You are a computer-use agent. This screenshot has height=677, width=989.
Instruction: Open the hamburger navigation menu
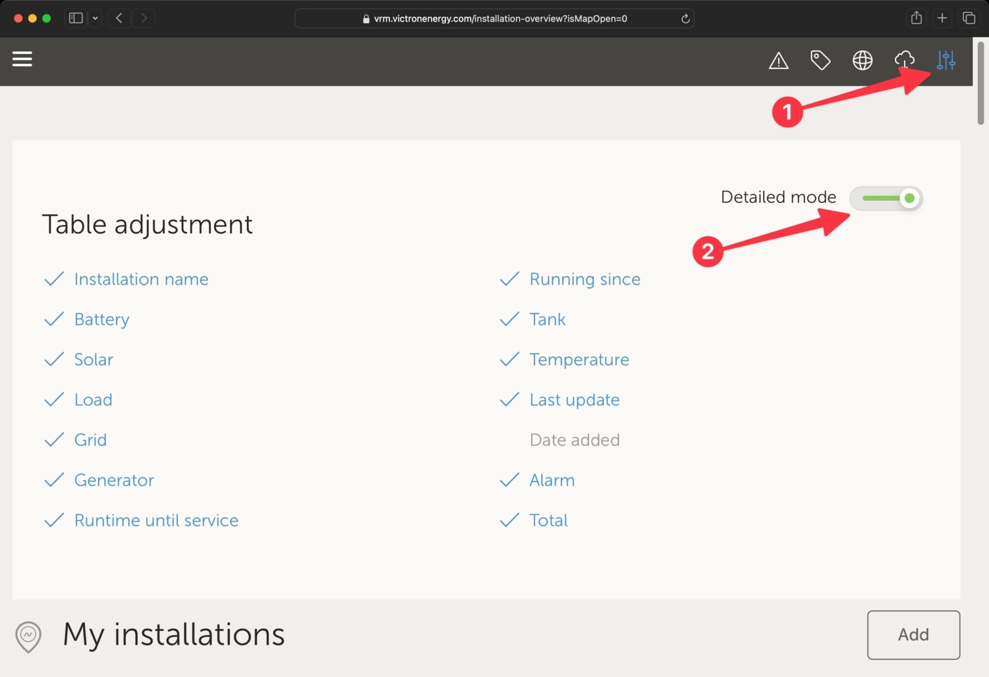pyautogui.click(x=22, y=59)
